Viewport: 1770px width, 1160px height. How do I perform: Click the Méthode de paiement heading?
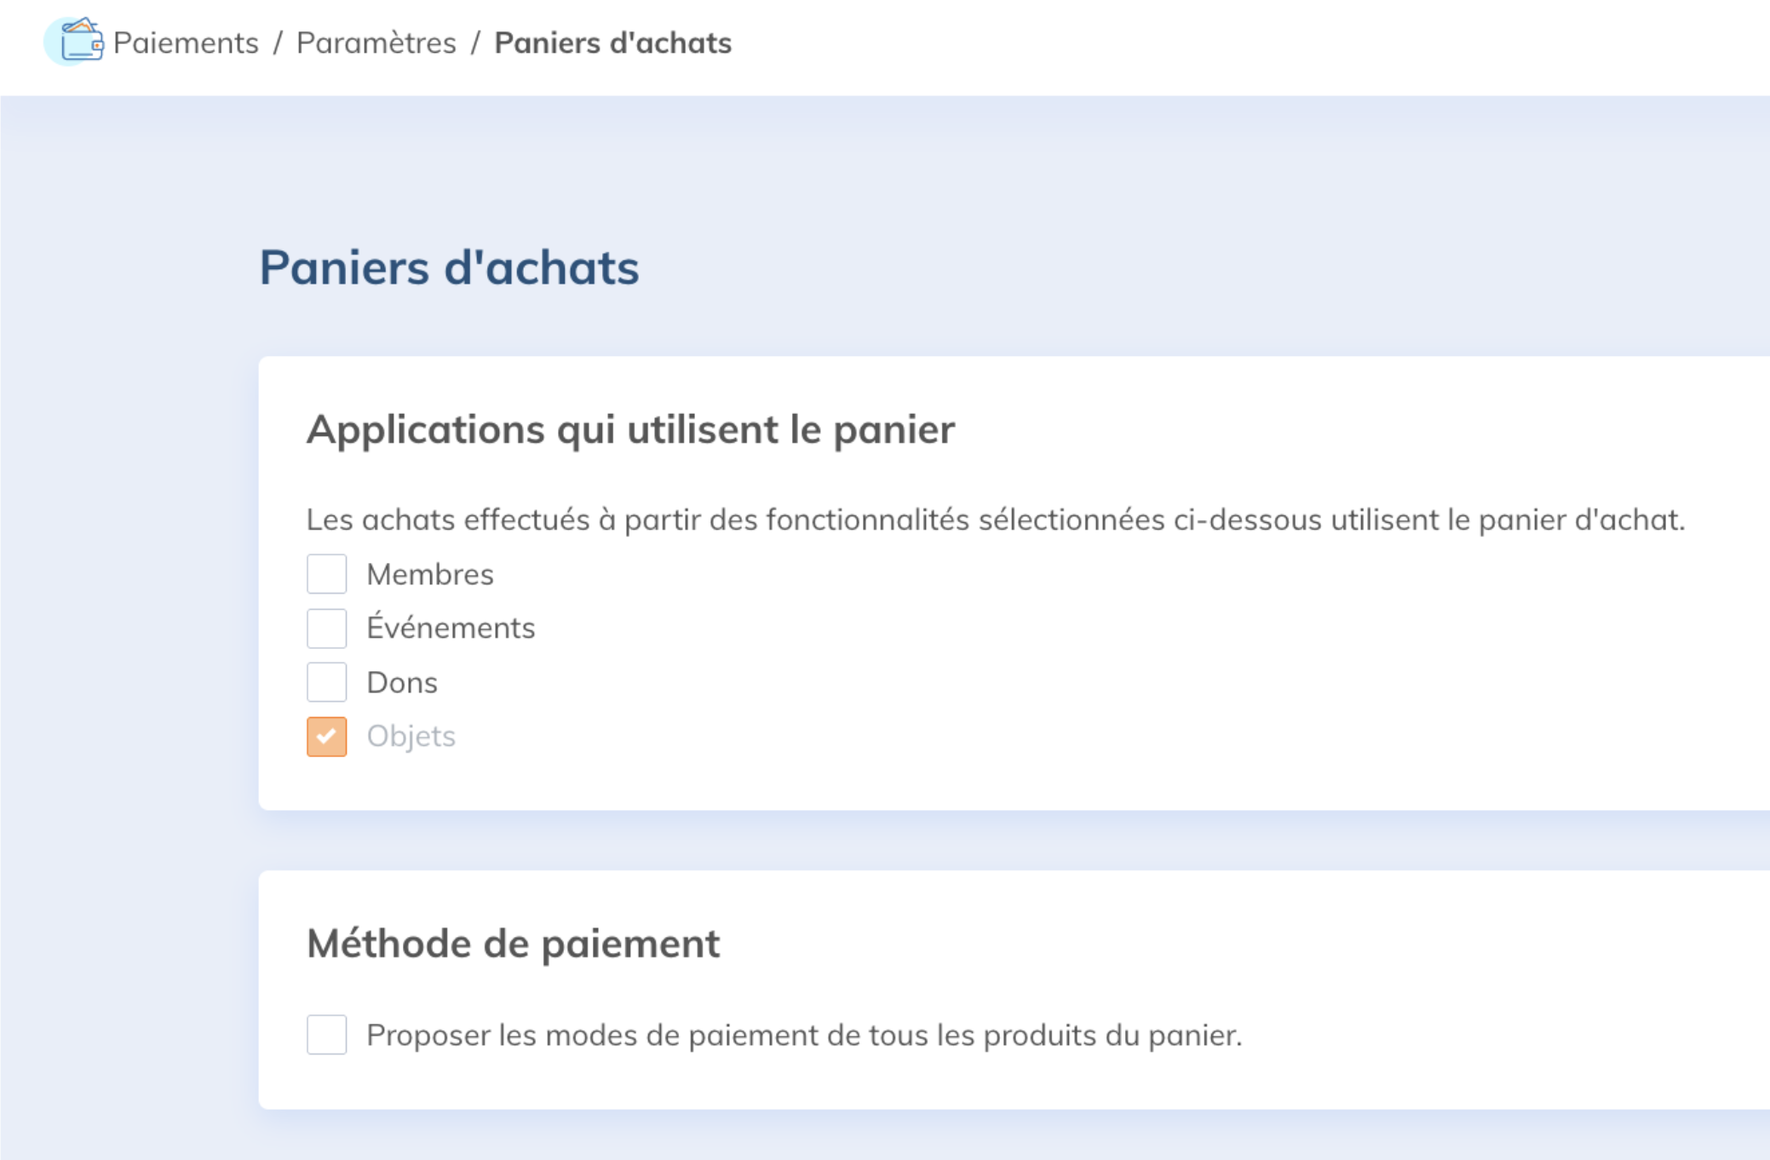point(513,944)
